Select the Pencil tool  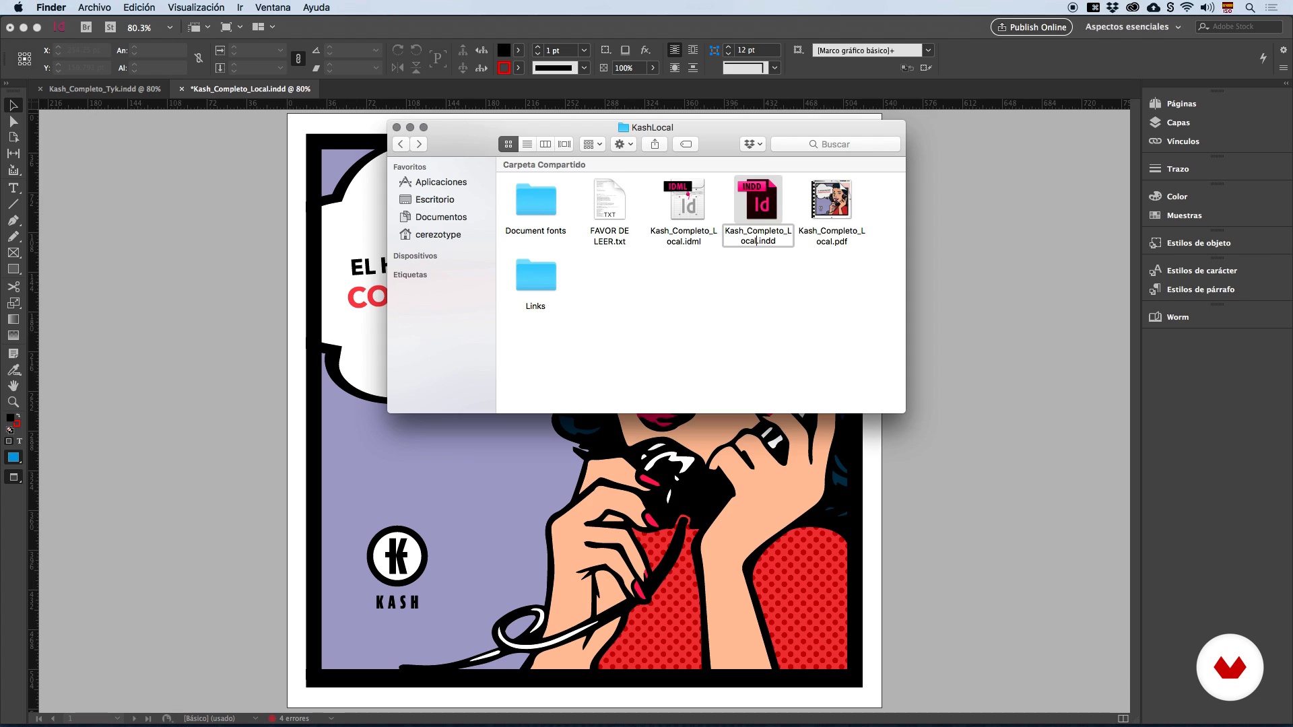[x=13, y=236]
